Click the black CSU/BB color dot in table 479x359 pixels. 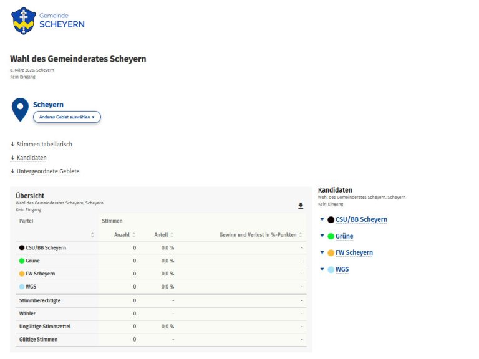point(22,248)
